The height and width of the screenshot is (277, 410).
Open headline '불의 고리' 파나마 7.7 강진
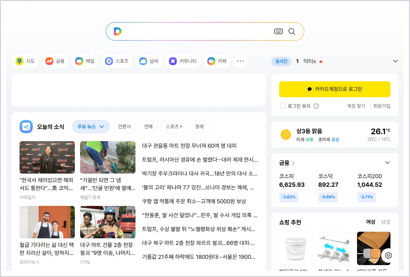coord(198,187)
